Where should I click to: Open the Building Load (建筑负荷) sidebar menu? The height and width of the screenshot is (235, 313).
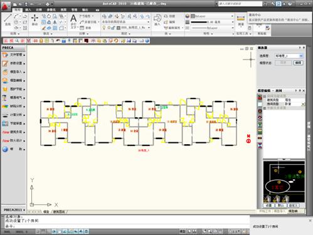point(14,132)
